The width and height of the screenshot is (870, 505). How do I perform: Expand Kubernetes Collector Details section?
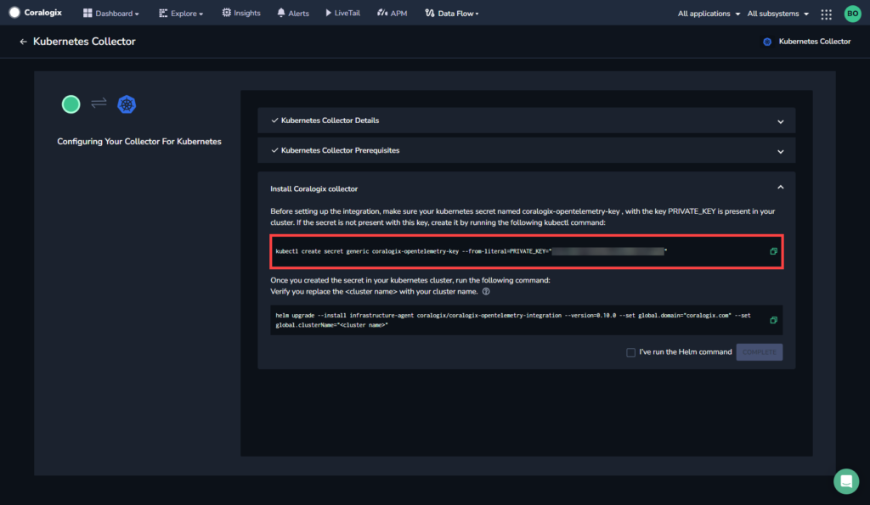tap(526, 121)
